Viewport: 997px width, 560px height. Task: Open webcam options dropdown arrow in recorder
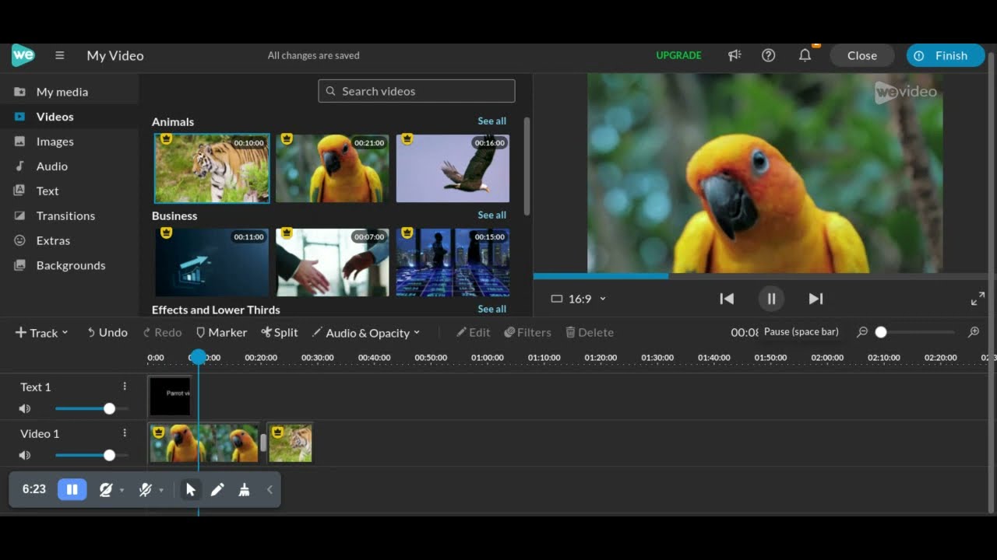pos(122,490)
